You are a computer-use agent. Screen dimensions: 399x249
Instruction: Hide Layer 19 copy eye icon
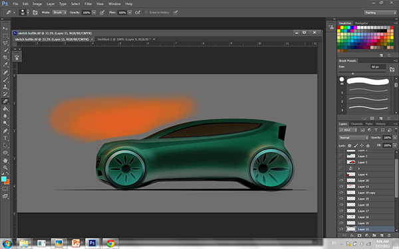pyautogui.click(x=341, y=193)
